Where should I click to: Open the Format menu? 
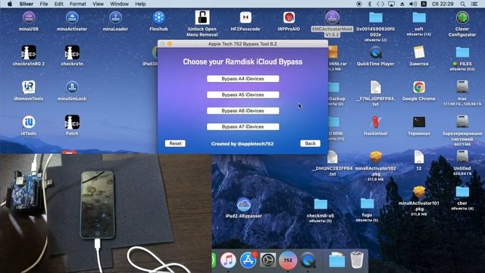pos(77,4)
